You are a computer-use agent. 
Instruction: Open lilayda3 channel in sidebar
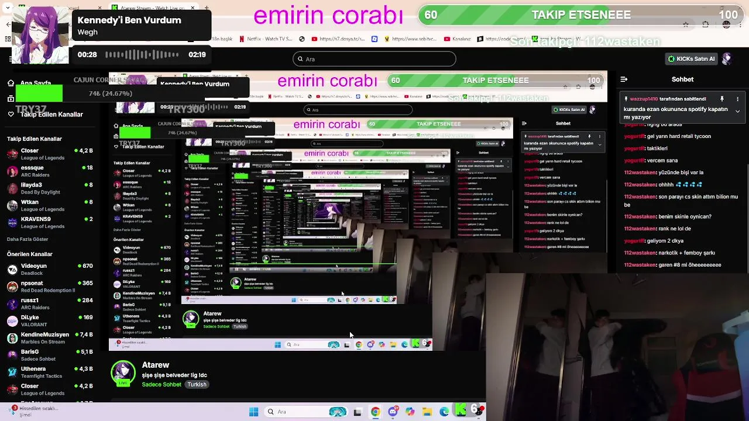[x=50, y=188]
